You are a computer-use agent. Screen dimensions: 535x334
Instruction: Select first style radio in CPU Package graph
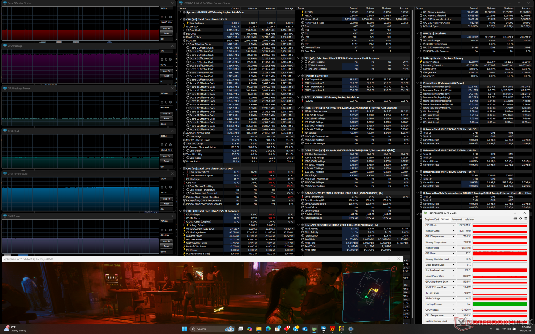tap(162, 60)
